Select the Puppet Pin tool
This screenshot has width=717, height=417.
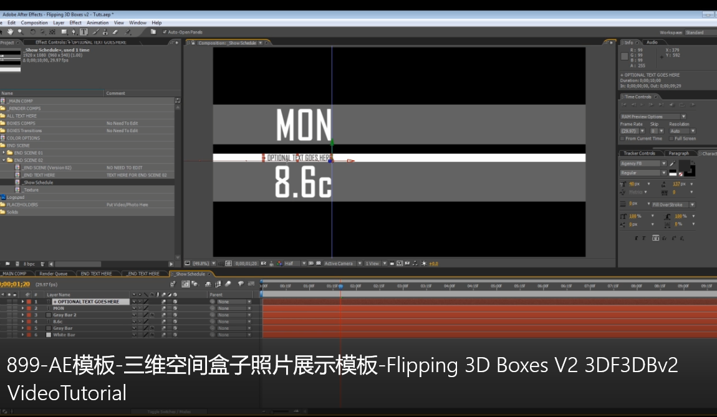click(128, 32)
